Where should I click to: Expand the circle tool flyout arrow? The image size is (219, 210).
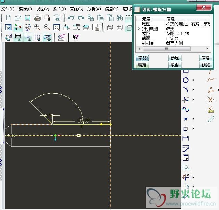click(x=193, y=80)
